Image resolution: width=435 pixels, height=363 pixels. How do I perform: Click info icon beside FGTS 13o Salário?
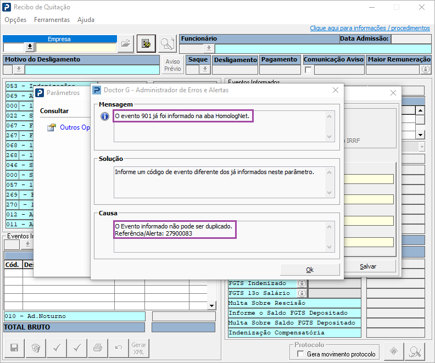click(302, 293)
